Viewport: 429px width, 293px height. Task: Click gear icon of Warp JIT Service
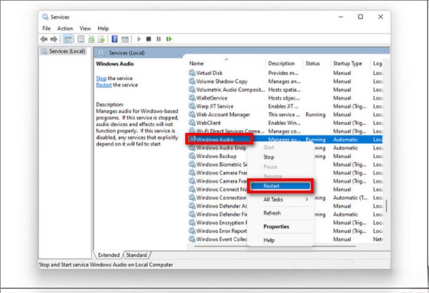click(x=192, y=106)
